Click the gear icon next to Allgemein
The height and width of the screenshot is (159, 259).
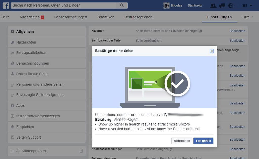click(x=12, y=31)
